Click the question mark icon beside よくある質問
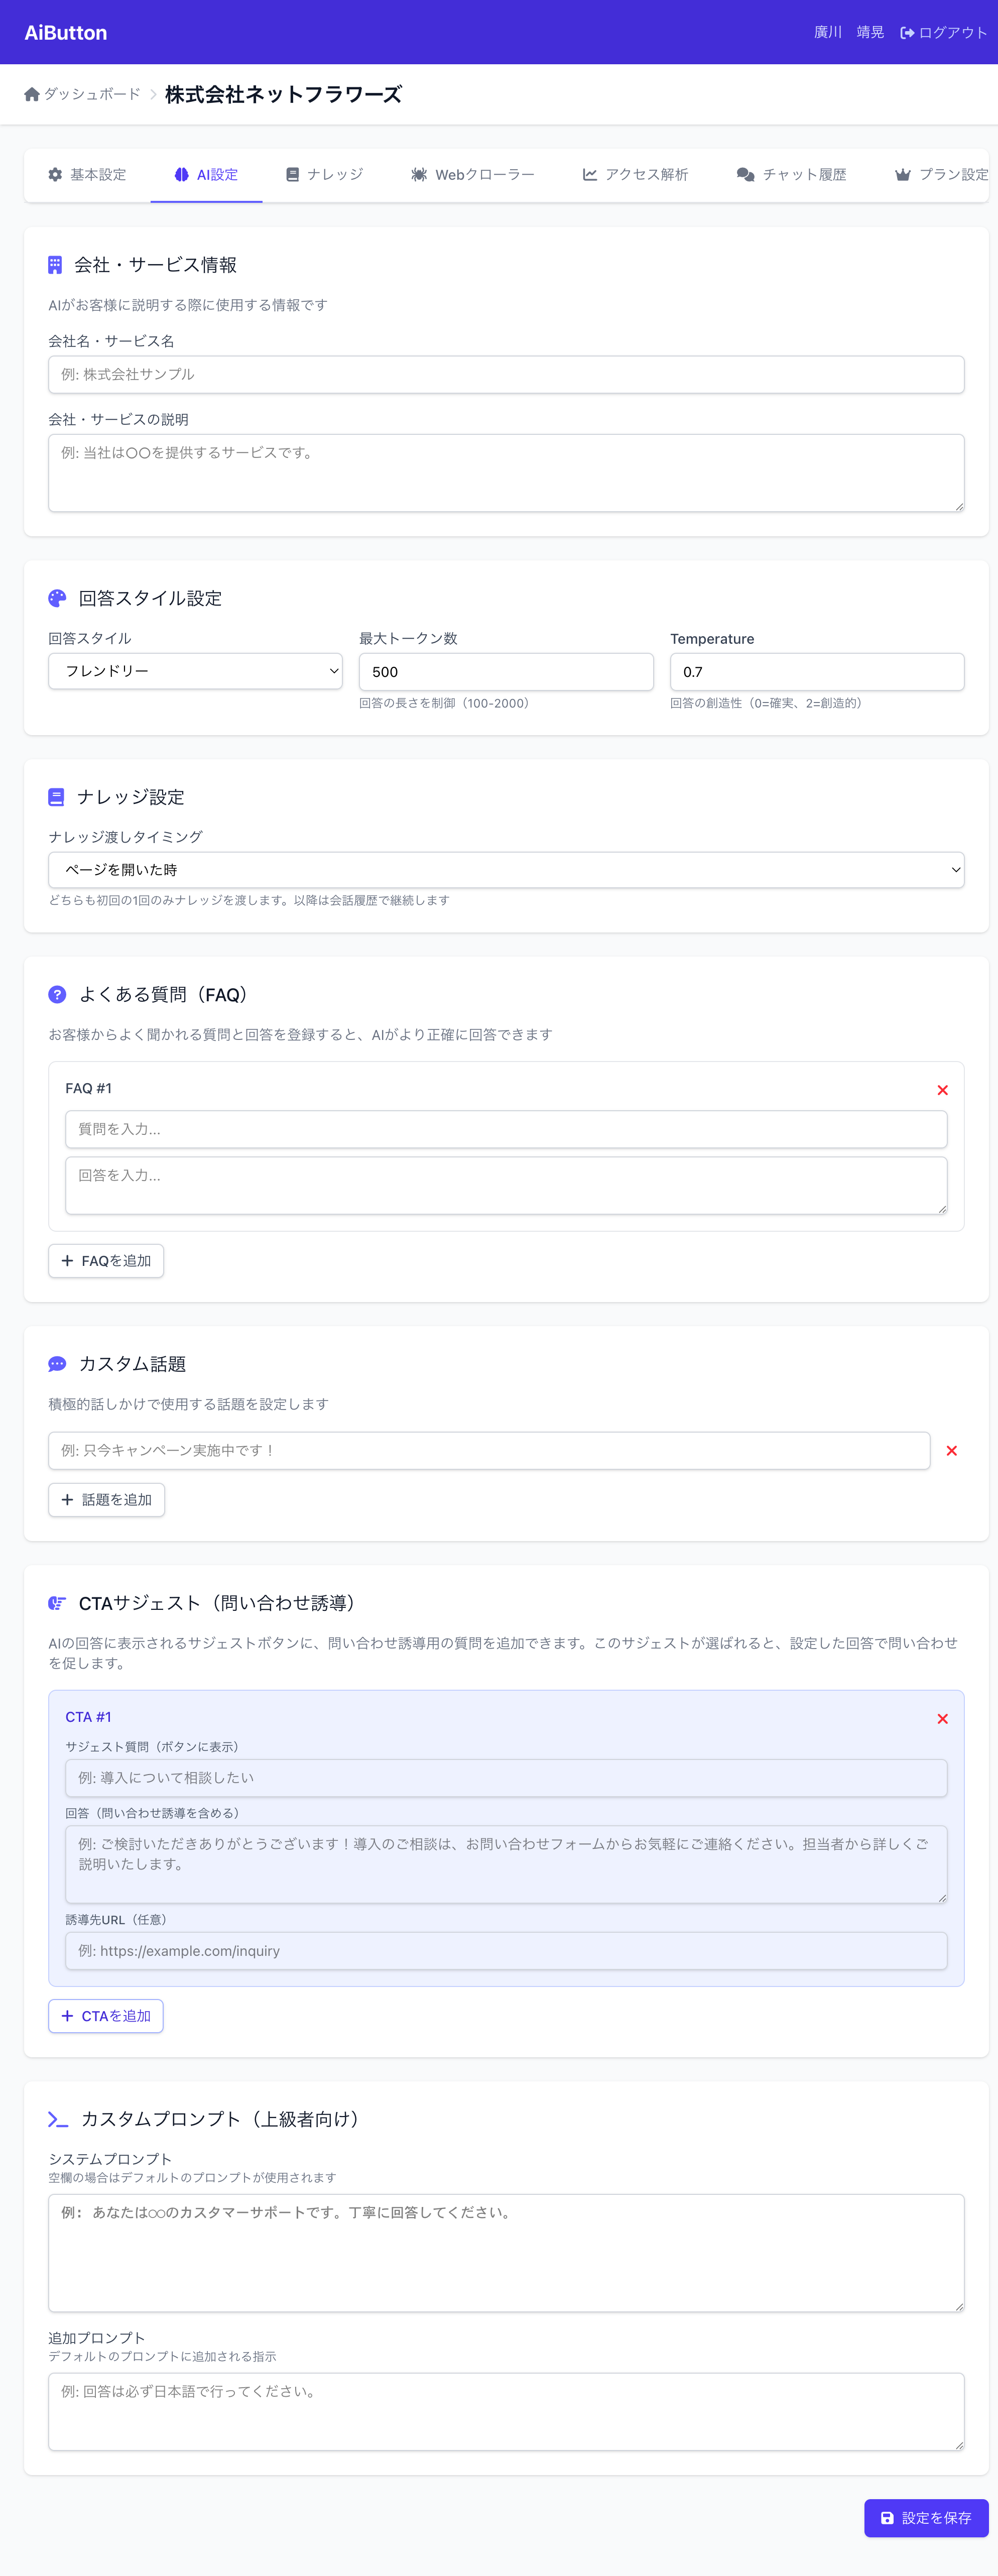Viewport: 998px width, 2576px height. coord(57,994)
